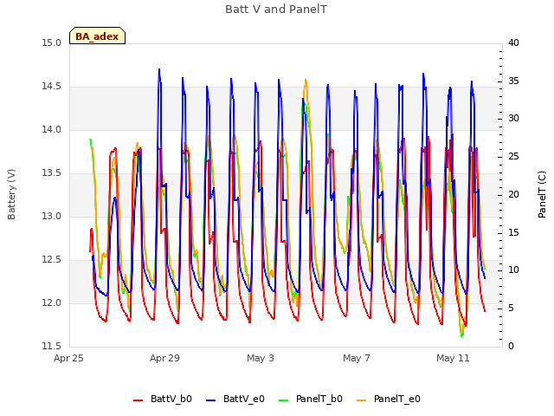Click the May 3 date tick label

coord(261,358)
